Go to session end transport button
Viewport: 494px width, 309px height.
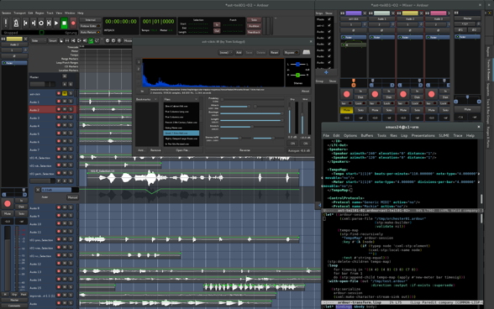click(x=33, y=23)
